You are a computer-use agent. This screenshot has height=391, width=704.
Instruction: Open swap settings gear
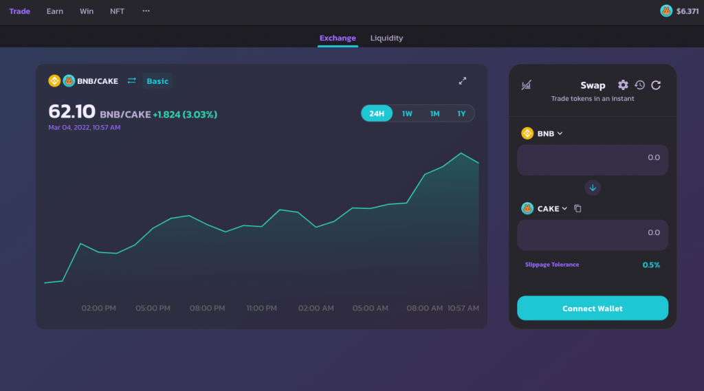coord(623,85)
